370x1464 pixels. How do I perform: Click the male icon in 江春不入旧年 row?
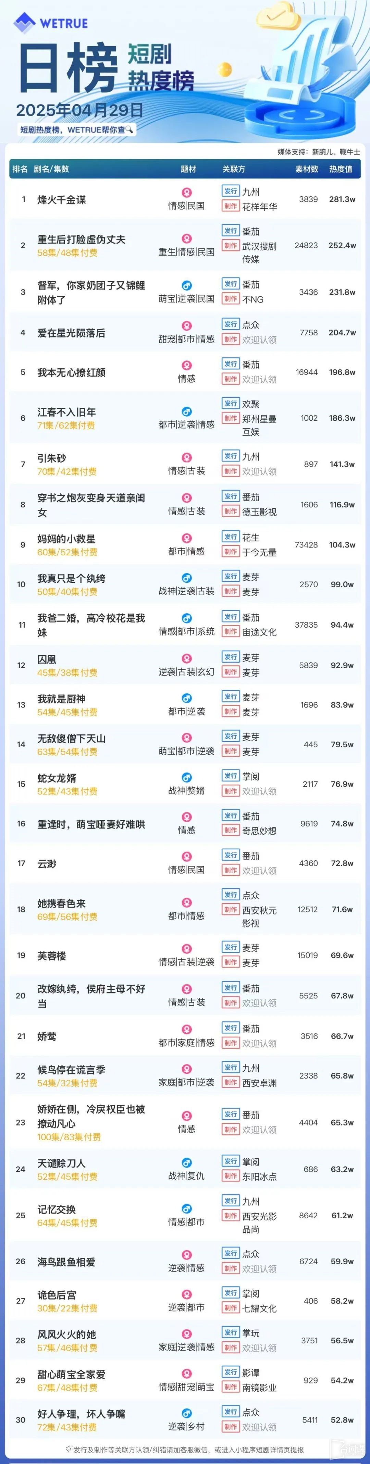[x=186, y=411]
